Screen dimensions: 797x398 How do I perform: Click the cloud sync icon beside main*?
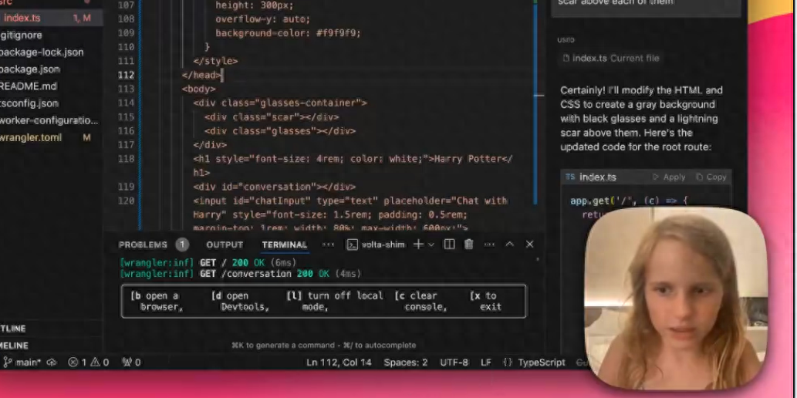tap(52, 362)
